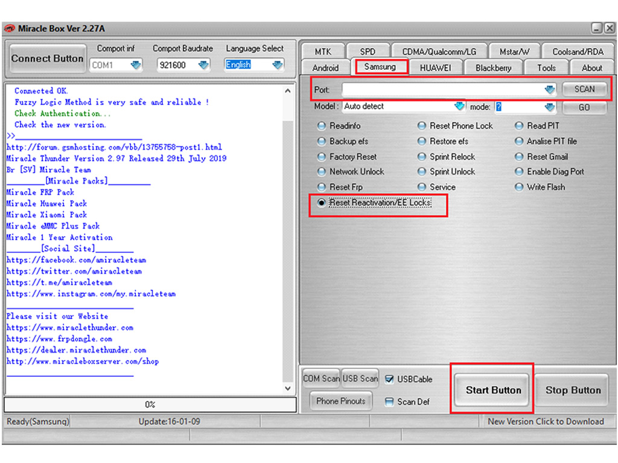This screenshot has height=463, width=618.
Task: Click the Miracle Box title bar logo icon
Action: 10,29
